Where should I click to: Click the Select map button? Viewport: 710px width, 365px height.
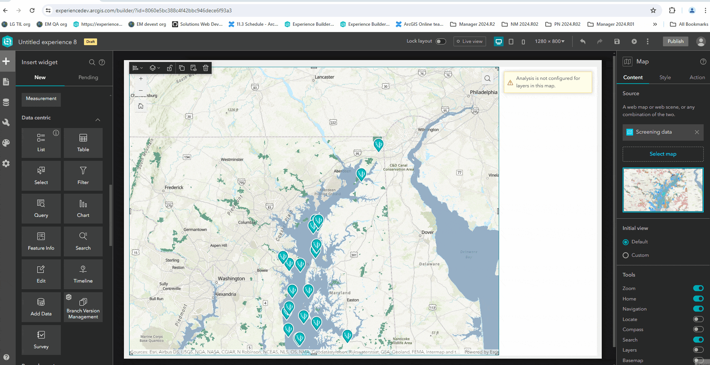[663, 154]
